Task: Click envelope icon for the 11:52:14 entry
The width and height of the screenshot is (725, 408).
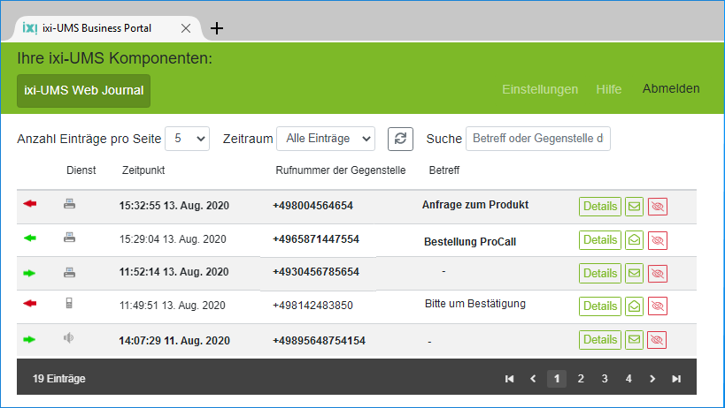Action: (x=634, y=274)
